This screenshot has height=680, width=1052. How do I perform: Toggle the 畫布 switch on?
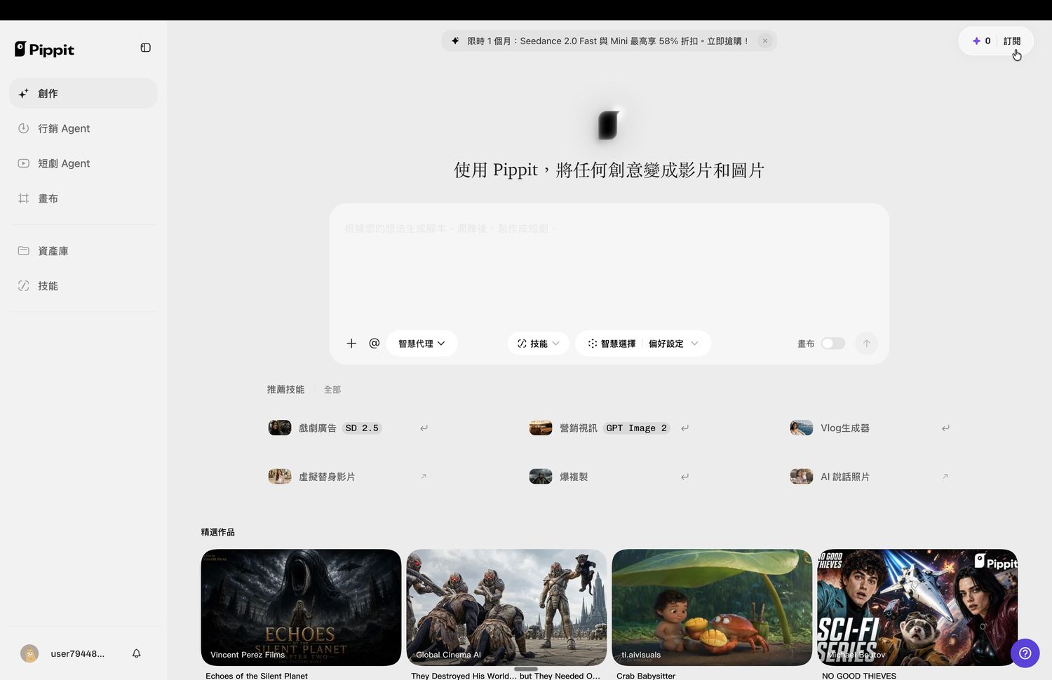833,344
